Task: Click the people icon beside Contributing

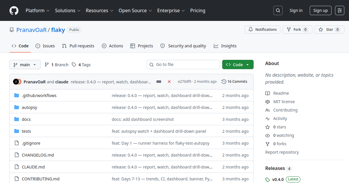Action: [268, 110]
